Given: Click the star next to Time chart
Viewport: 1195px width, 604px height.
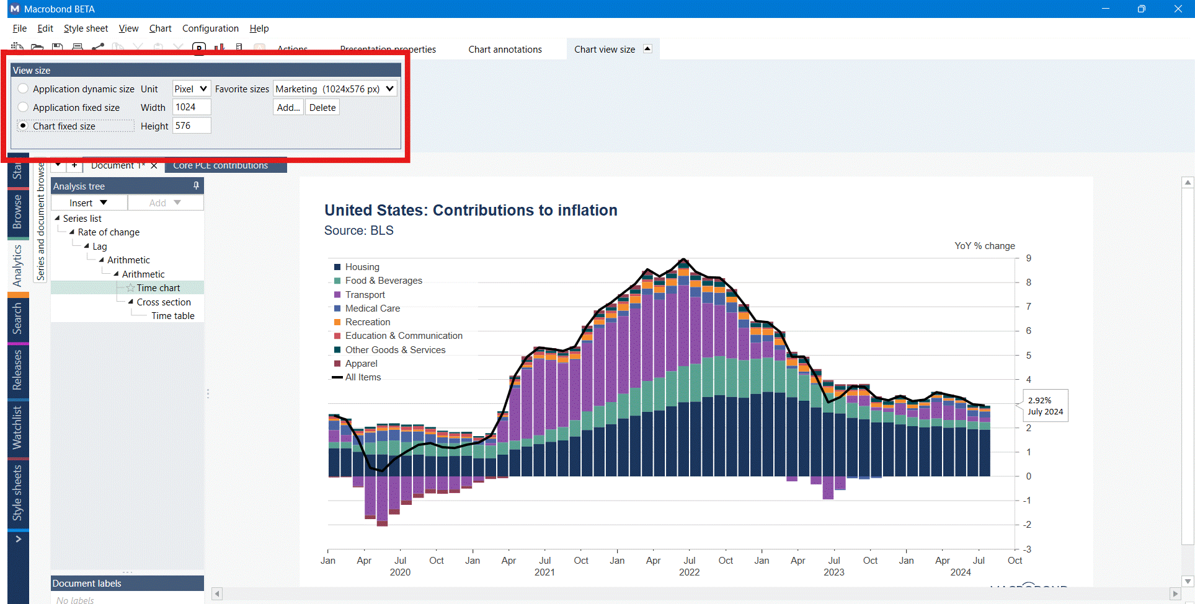Looking at the screenshot, I should [130, 288].
